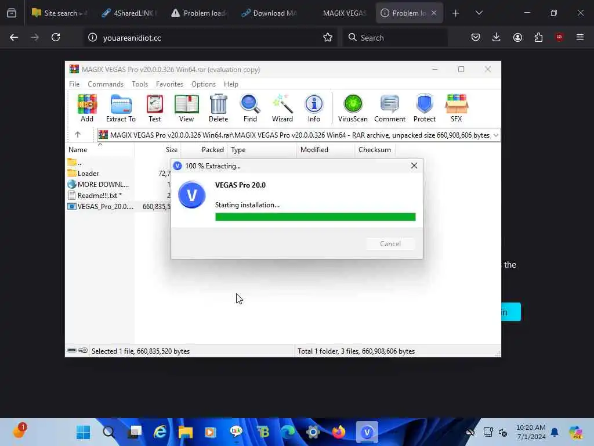Open the Options menu

[204, 84]
